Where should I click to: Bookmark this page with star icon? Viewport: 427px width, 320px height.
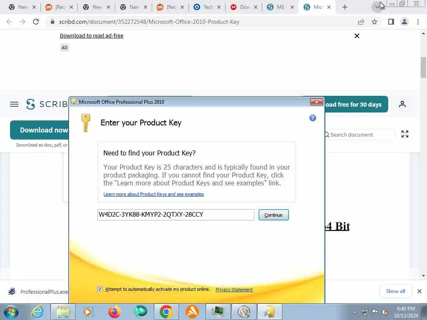tap(374, 22)
